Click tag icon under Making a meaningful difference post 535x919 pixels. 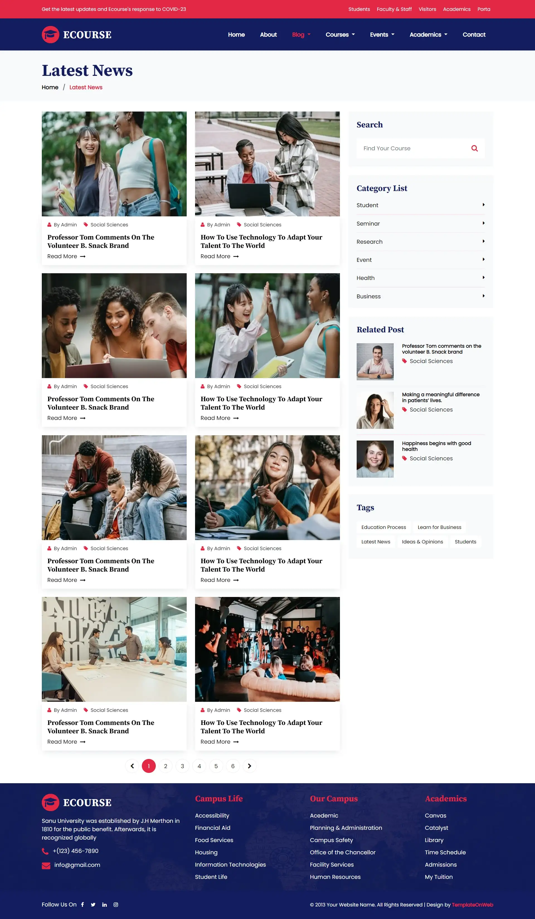(404, 410)
